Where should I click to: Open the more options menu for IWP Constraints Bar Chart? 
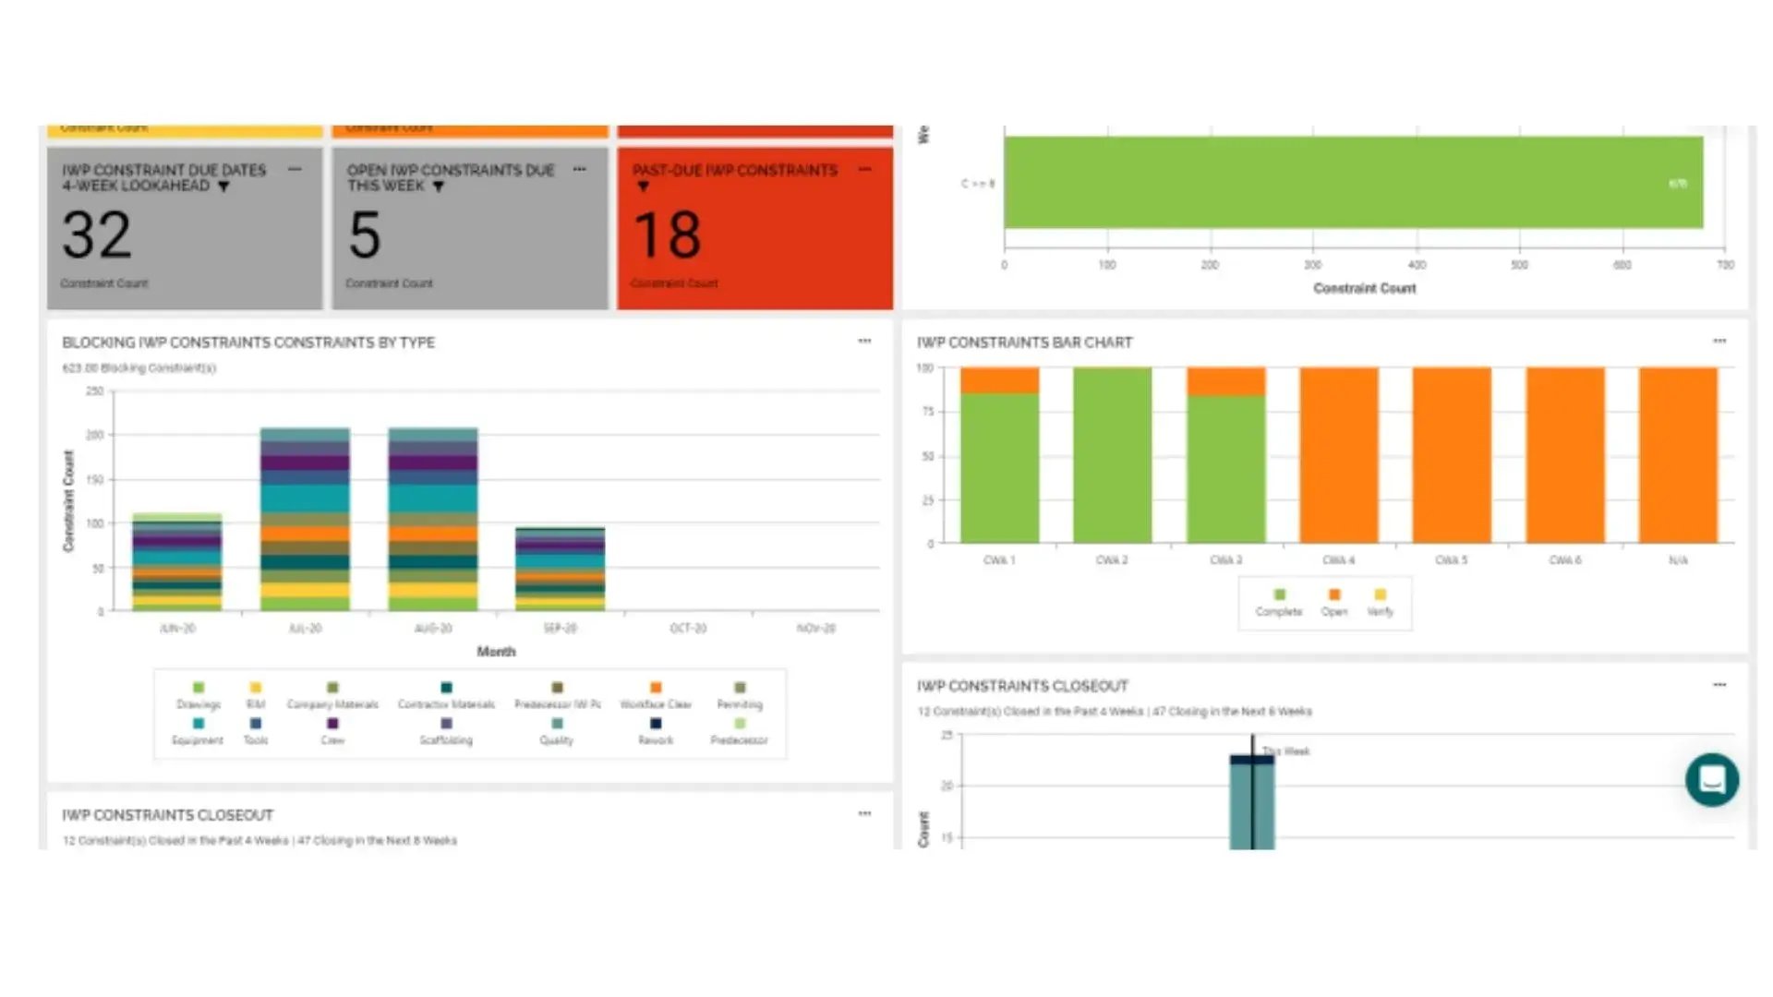click(x=1719, y=342)
